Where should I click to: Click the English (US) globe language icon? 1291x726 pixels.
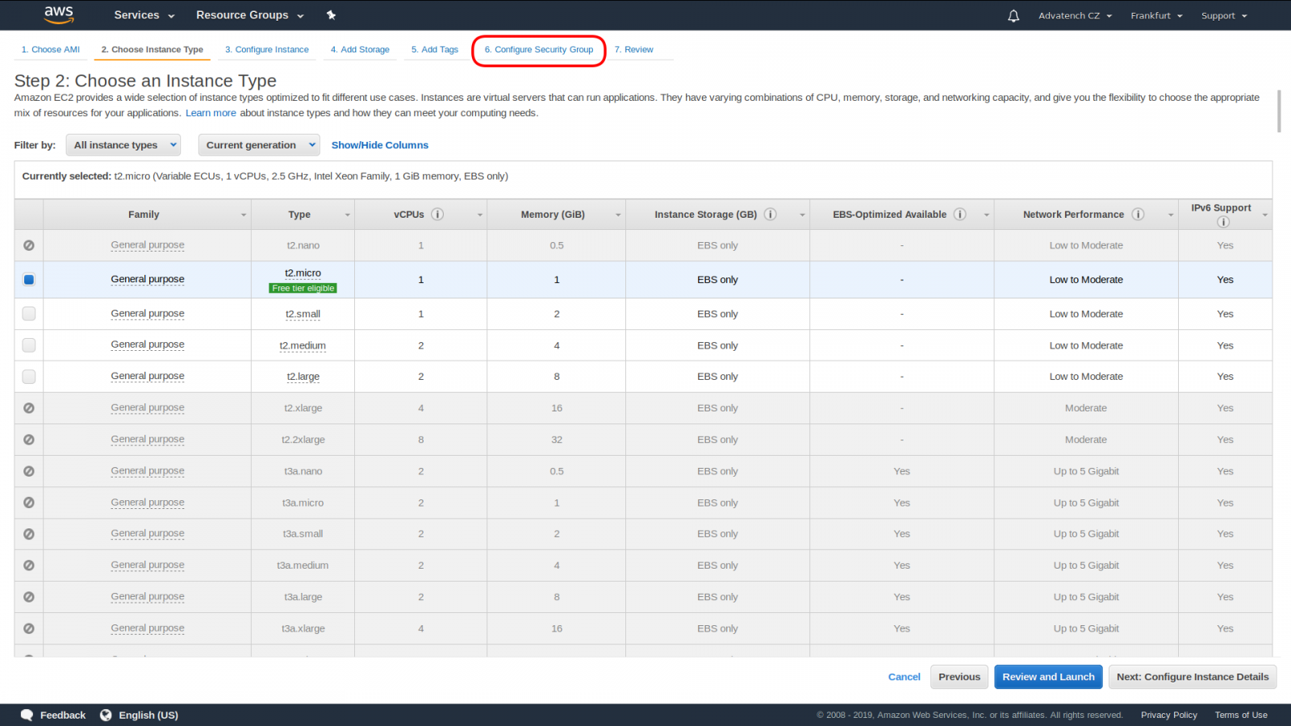(x=106, y=716)
